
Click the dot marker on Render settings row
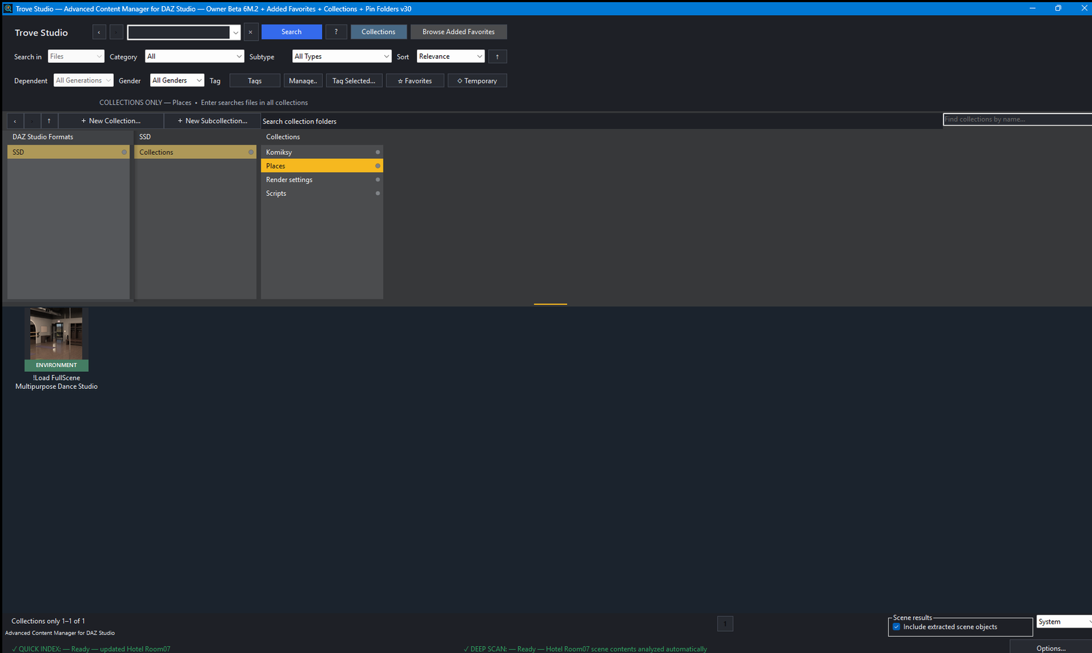pos(377,179)
